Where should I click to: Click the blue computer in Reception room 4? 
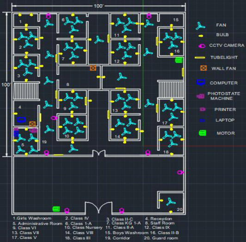pos(21,120)
